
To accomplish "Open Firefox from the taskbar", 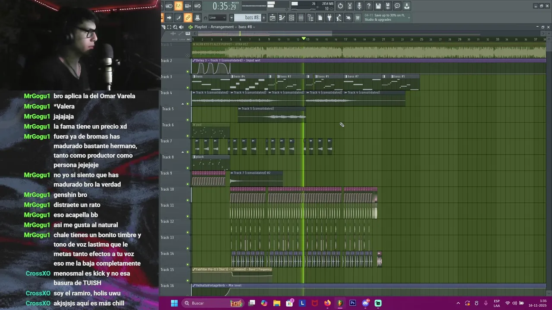I will point(327,303).
